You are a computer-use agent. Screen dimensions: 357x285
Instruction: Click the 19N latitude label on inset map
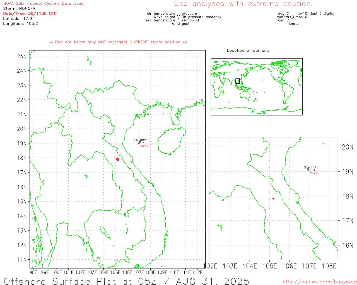point(348,172)
